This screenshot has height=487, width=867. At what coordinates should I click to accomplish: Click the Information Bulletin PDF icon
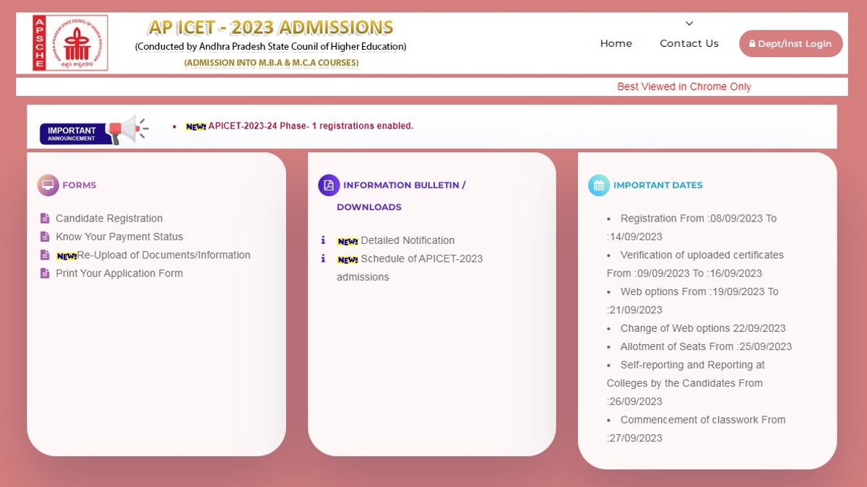[x=329, y=185]
